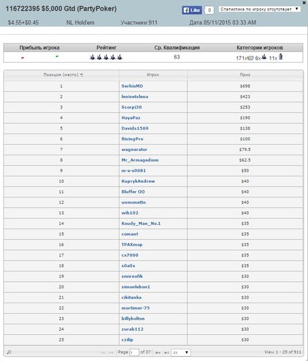Open player smirnofik profile
308x361 pixels.
click(x=132, y=276)
